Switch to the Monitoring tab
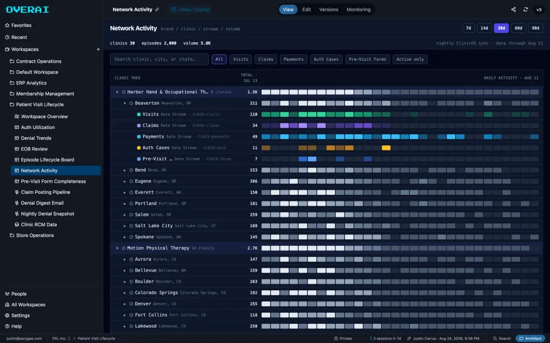 click(x=359, y=9)
